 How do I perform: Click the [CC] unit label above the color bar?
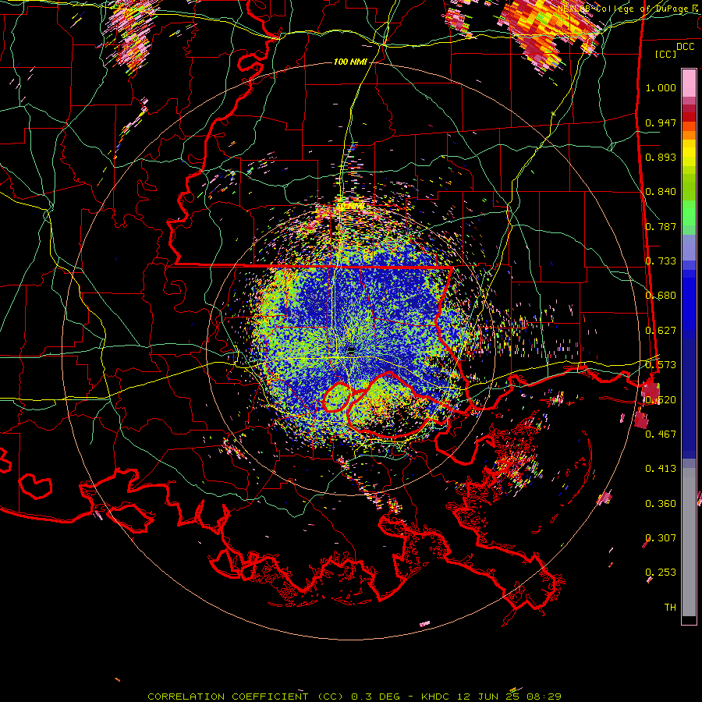click(x=666, y=54)
